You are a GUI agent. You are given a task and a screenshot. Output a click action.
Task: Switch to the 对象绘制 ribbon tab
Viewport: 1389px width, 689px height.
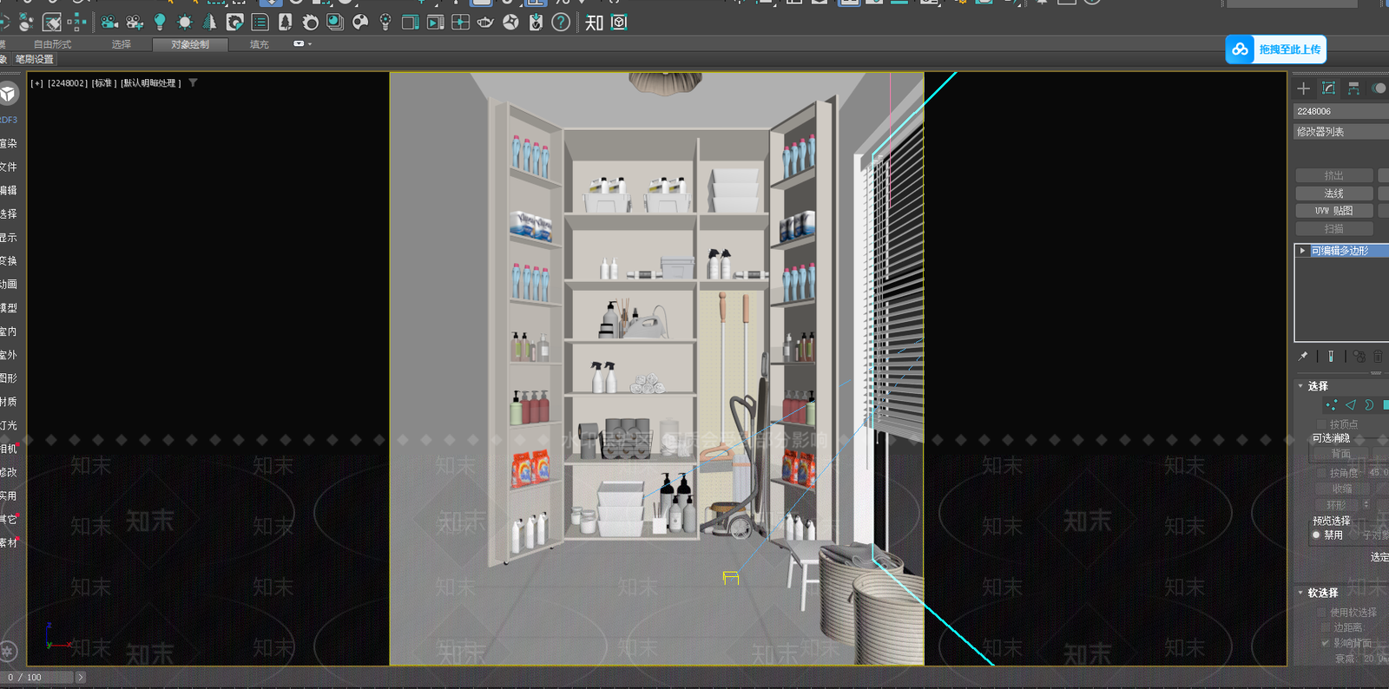click(190, 44)
